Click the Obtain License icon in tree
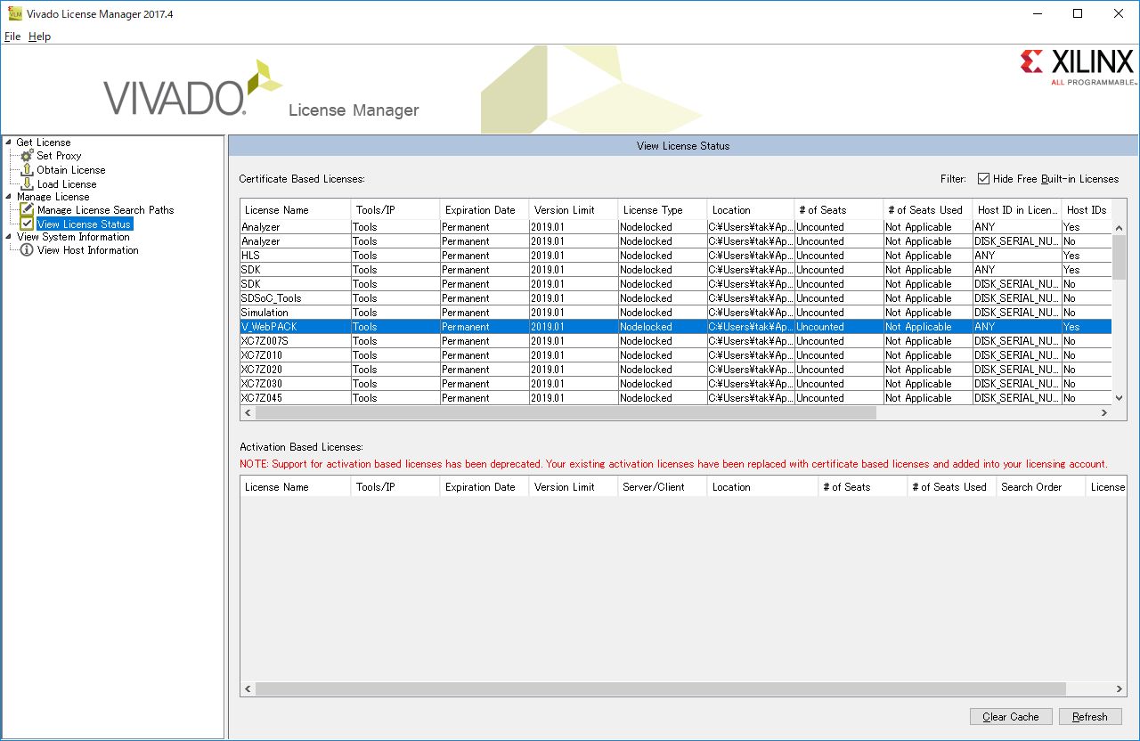 coord(27,170)
